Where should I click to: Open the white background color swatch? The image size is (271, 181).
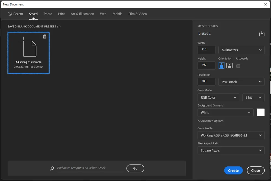coord(260,112)
